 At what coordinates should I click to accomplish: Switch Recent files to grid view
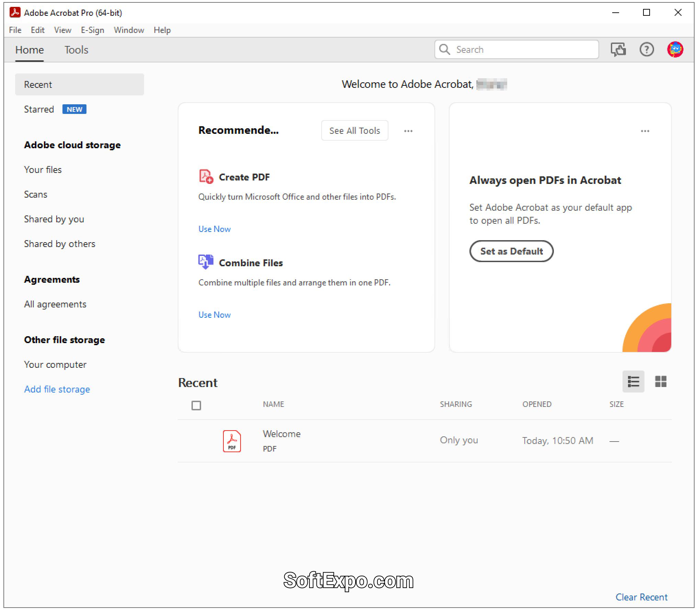[x=661, y=381]
